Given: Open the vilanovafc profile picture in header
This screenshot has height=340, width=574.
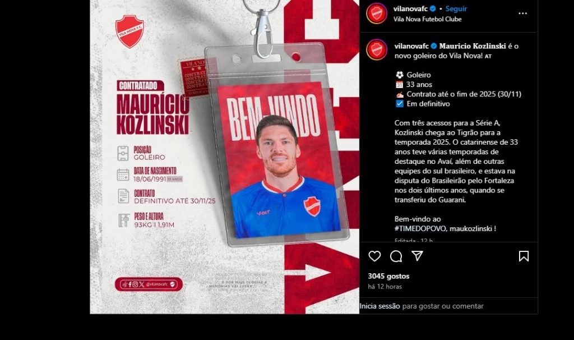Looking at the screenshot, I should tap(377, 13).
